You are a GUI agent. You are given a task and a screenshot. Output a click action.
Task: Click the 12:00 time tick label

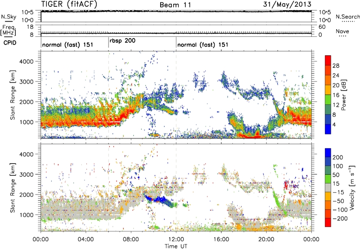coord(176,240)
